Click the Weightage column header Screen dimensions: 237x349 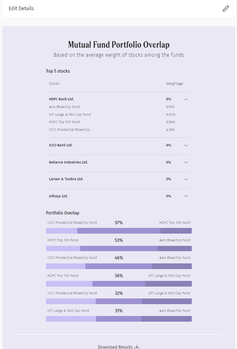(x=174, y=84)
